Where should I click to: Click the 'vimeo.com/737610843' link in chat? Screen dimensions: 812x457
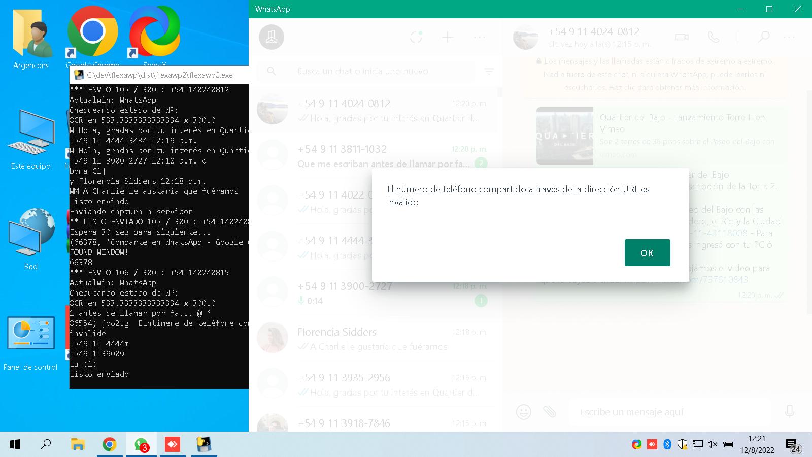(x=719, y=280)
